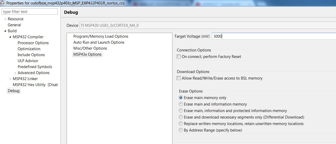Click the Target Voltage input field
This screenshot has width=336, height=144.
274,36
